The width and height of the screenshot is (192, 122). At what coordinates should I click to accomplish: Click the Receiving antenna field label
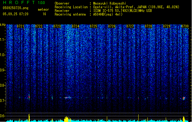pos(70,14)
